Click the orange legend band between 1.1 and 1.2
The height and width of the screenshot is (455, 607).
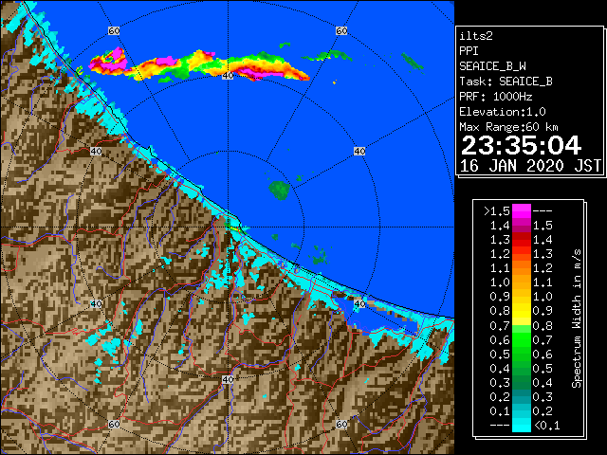[x=522, y=268]
